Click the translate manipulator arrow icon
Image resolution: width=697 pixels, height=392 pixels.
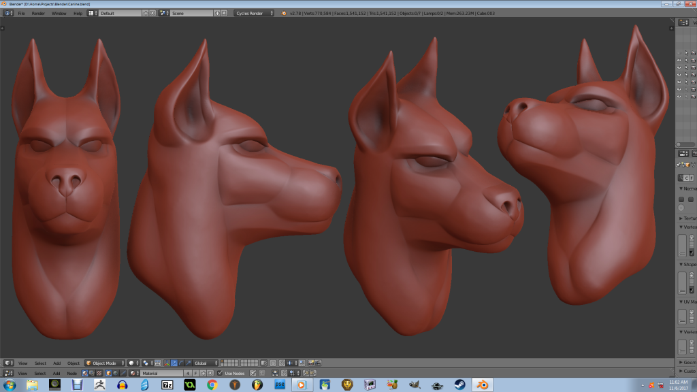click(174, 363)
